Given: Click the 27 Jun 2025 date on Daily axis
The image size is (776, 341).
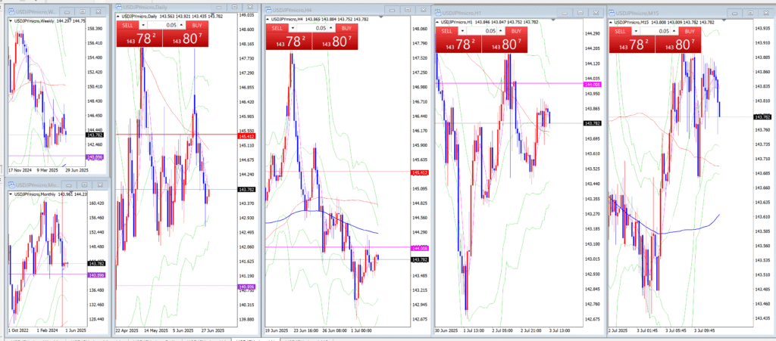Looking at the screenshot, I should click(x=214, y=330).
